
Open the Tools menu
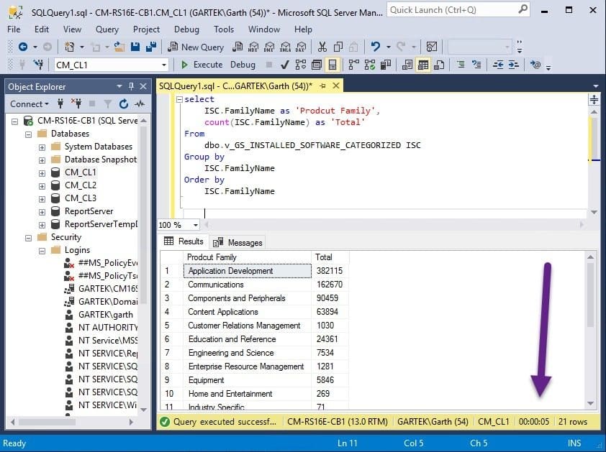tap(224, 29)
